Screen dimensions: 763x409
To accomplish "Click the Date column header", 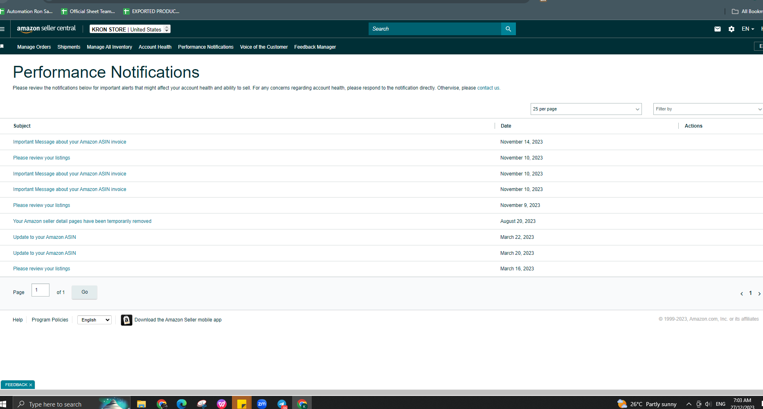I will [x=506, y=126].
